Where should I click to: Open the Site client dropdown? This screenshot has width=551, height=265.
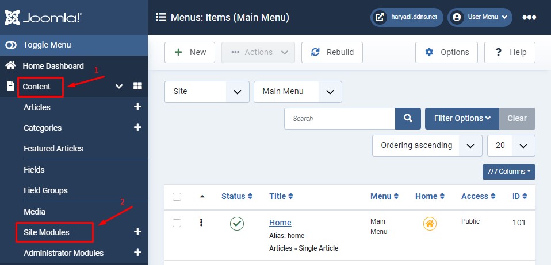[x=206, y=91]
